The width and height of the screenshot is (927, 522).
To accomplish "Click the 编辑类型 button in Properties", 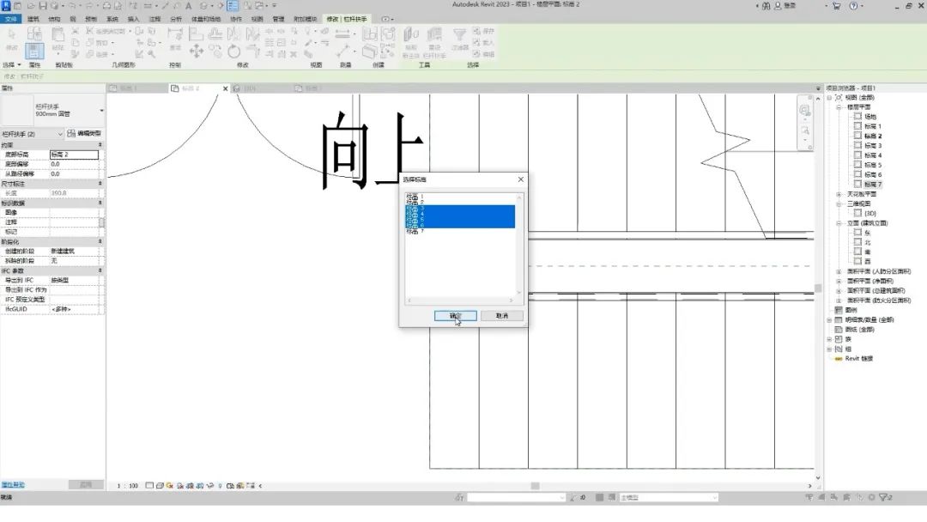I will coord(84,134).
